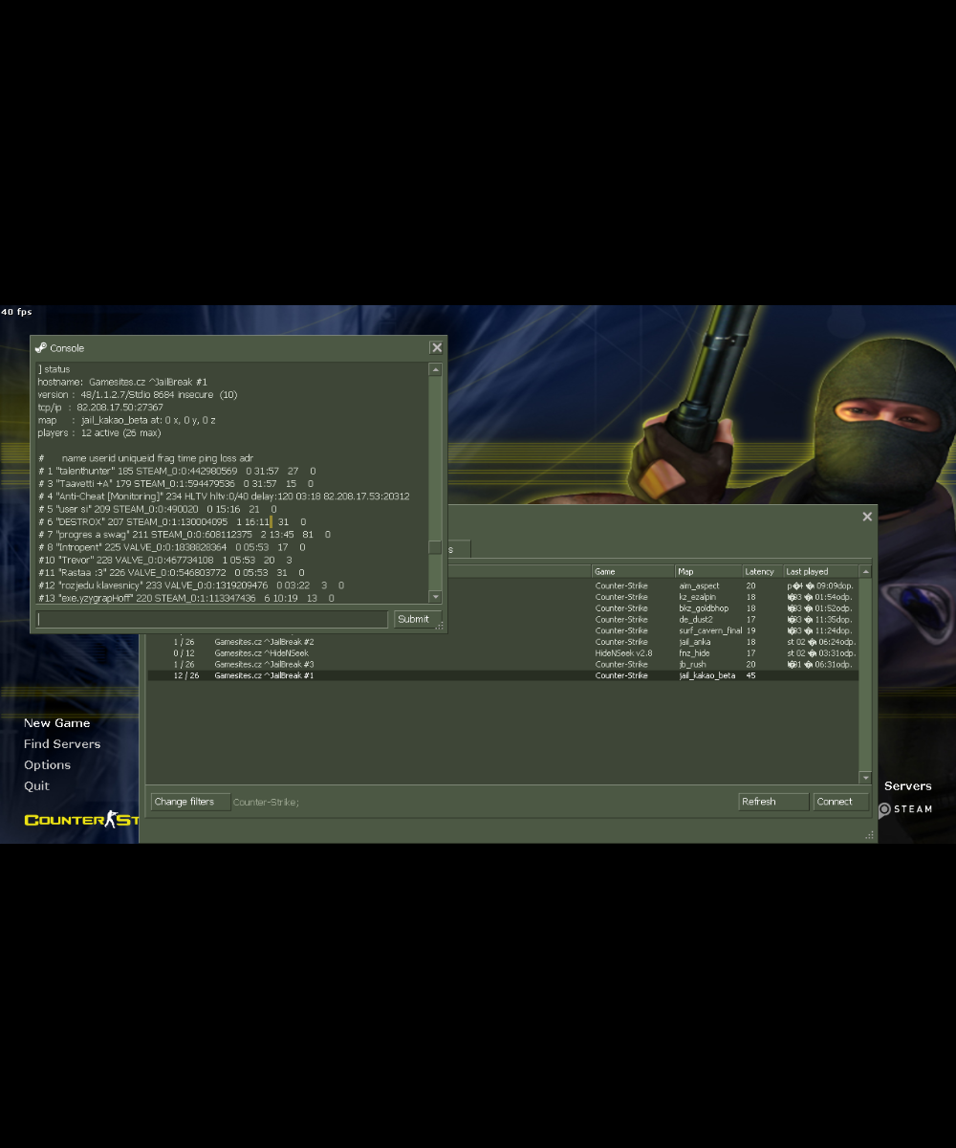Sort servers by the Latency column

click(x=762, y=571)
